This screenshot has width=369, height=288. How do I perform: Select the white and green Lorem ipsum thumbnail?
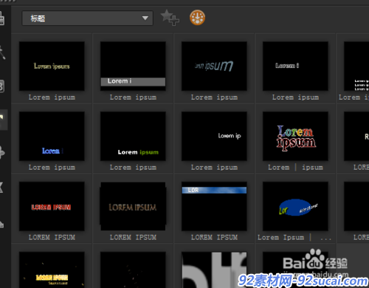(x=133, y=136)
